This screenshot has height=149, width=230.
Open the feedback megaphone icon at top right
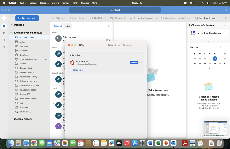(227, 10)
